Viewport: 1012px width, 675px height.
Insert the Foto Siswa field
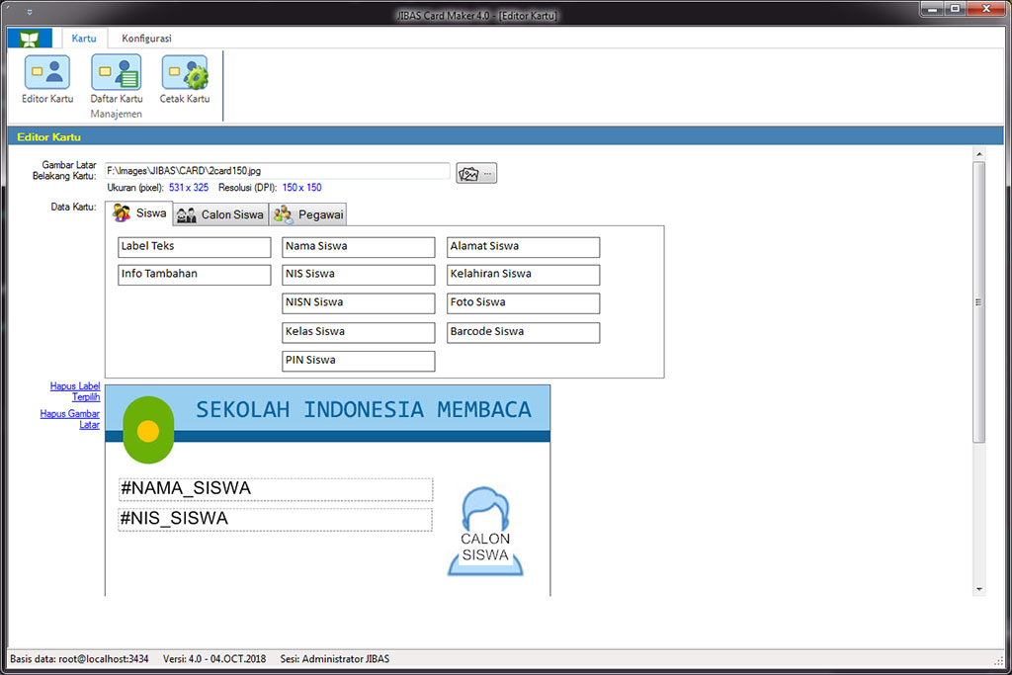point(522,302)
